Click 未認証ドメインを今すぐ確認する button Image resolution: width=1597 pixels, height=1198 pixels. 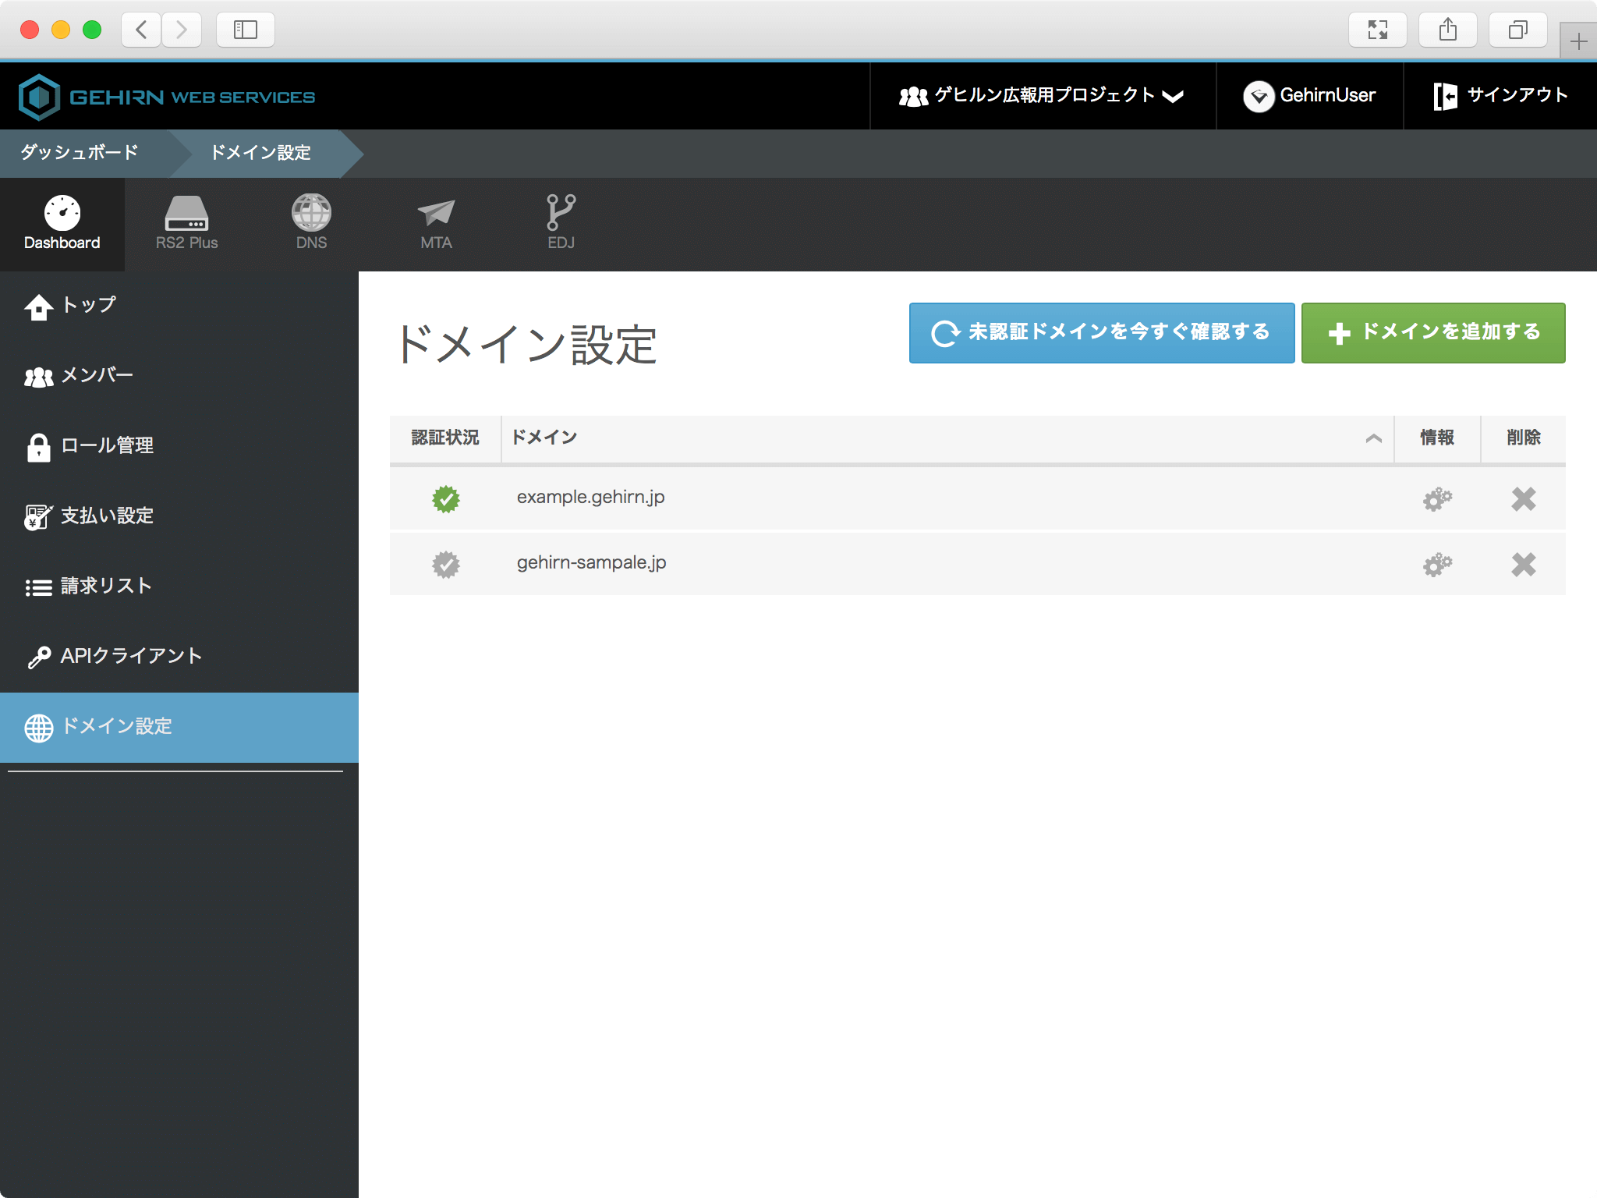pyautogui.click(x=1101, y=333)
